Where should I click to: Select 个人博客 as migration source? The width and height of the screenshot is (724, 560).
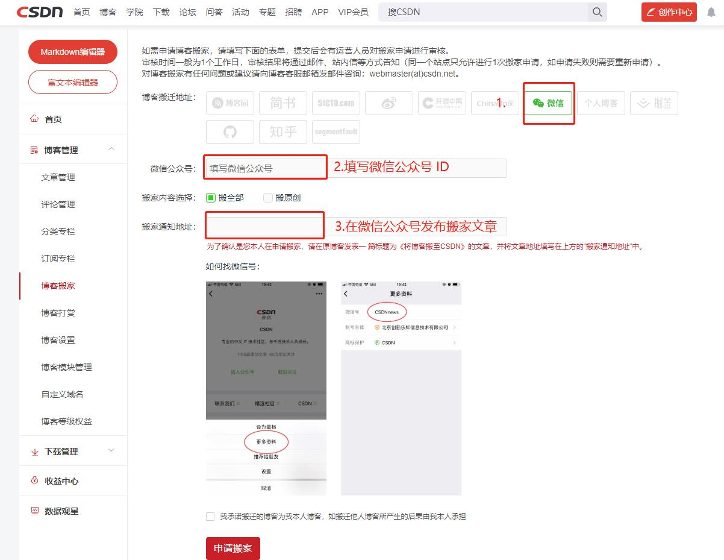[601, 103]
